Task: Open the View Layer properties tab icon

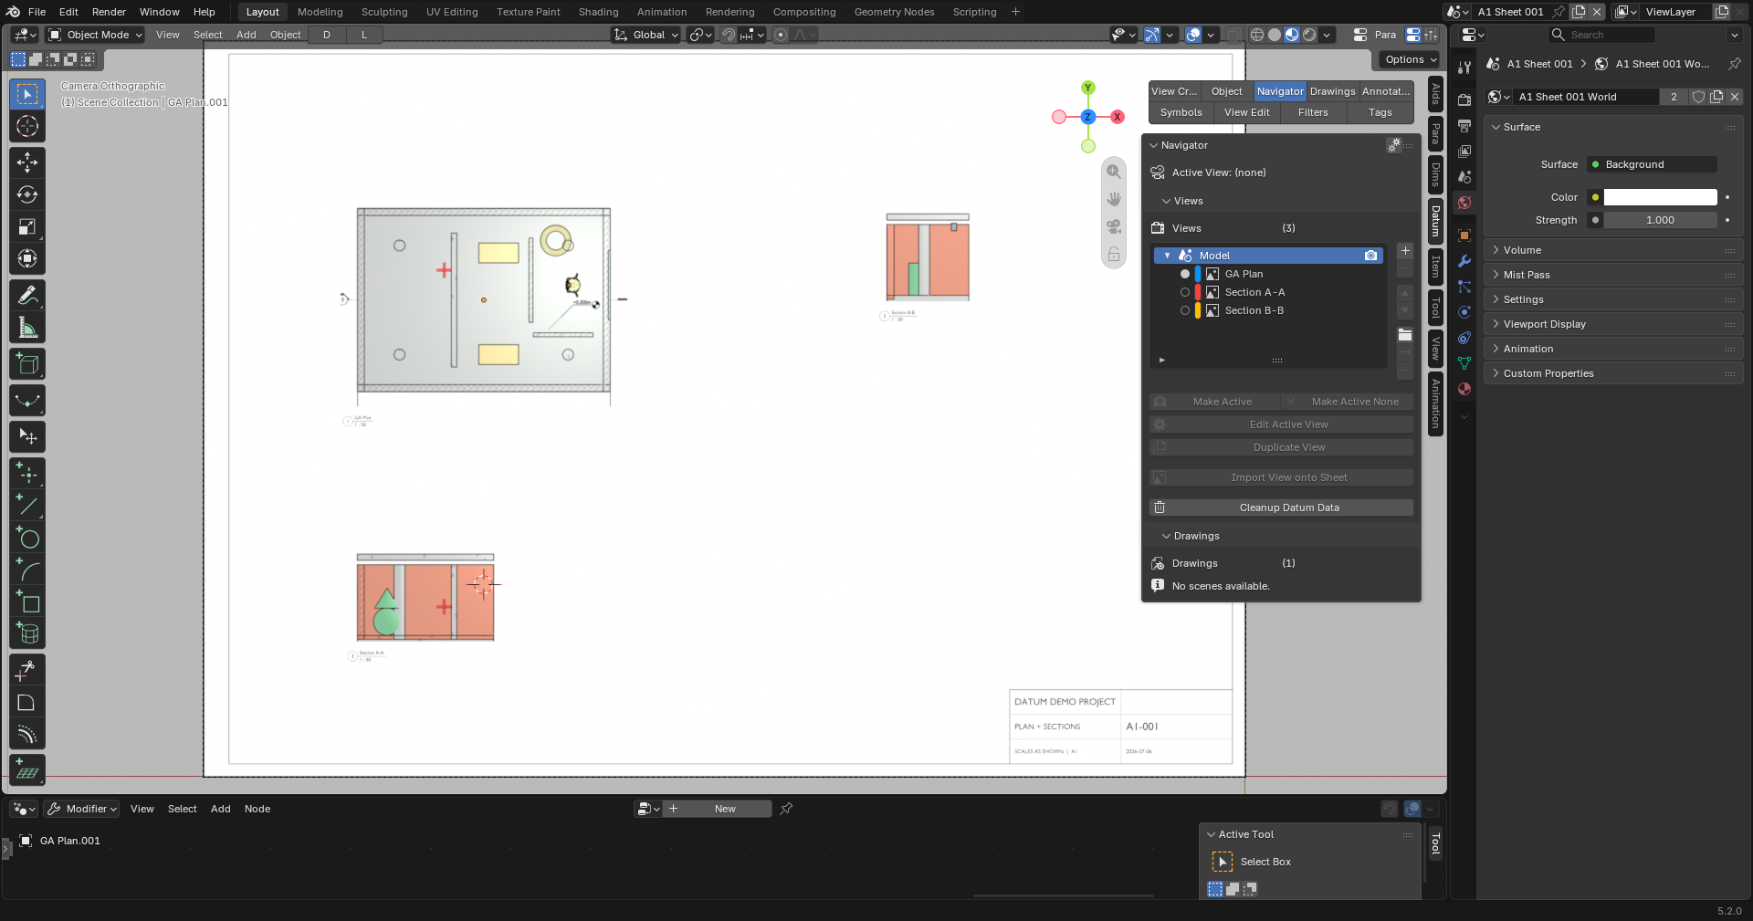Action: click(1464, 152)
